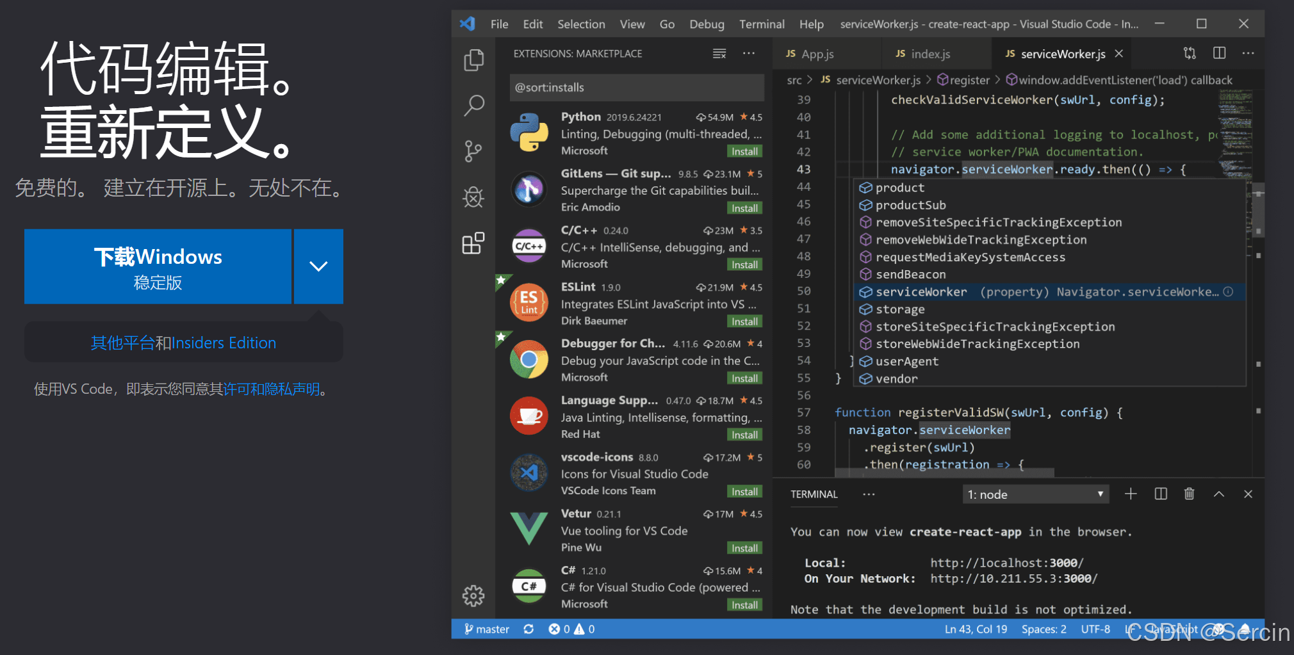1294x655 pixels.
Task: Select the ESLint extension icon
Action: pyautogui.click(x=529, y=302)
